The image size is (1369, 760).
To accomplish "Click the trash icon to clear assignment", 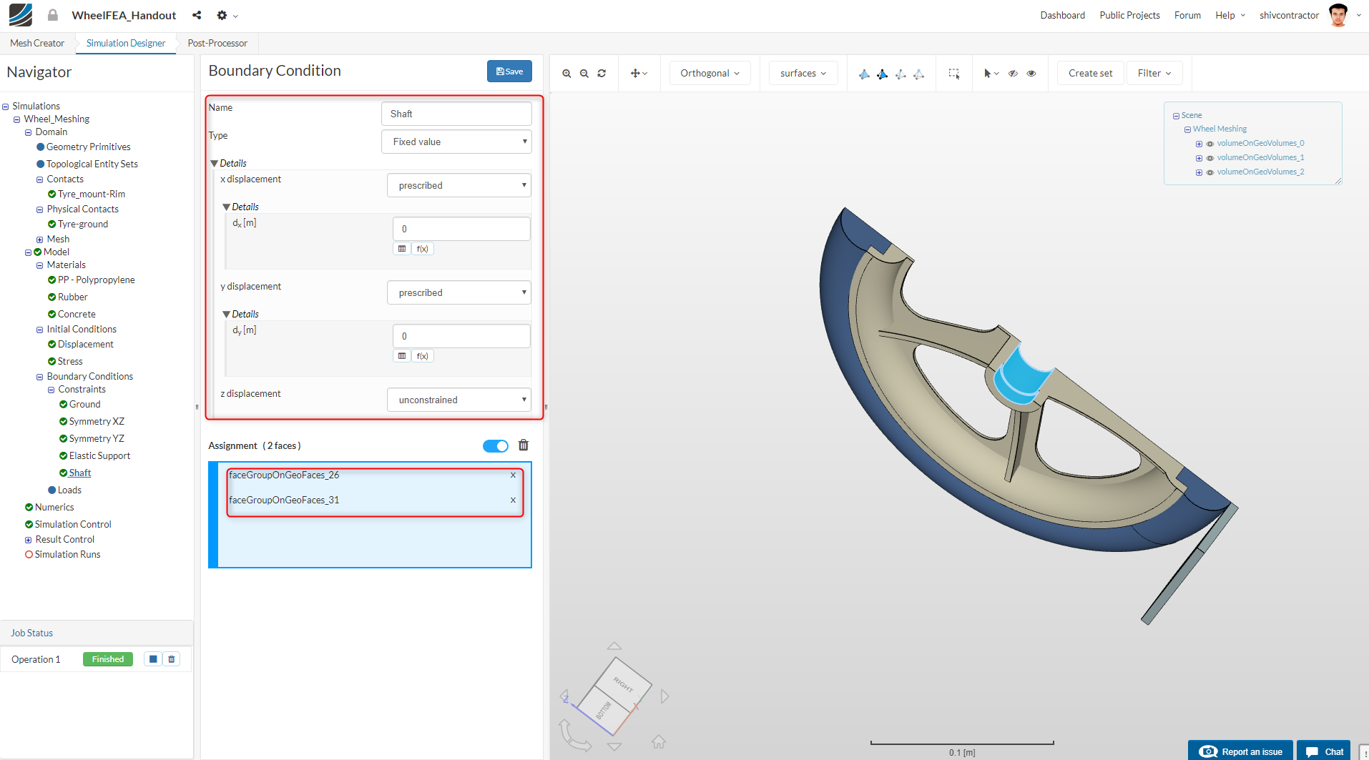I will pyautogui.click(x=524, y=445).
